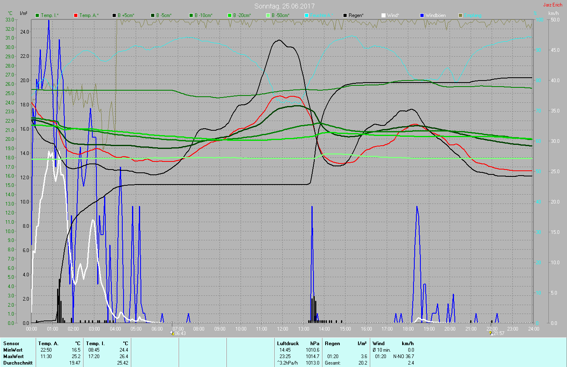Click the olive legend square after Windböen
The image size is (567, 367).
coord(460,15)
